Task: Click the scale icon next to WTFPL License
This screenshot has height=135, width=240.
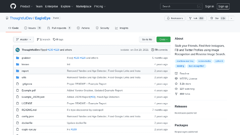Action: pyautogui.click(x=176, y=79)
